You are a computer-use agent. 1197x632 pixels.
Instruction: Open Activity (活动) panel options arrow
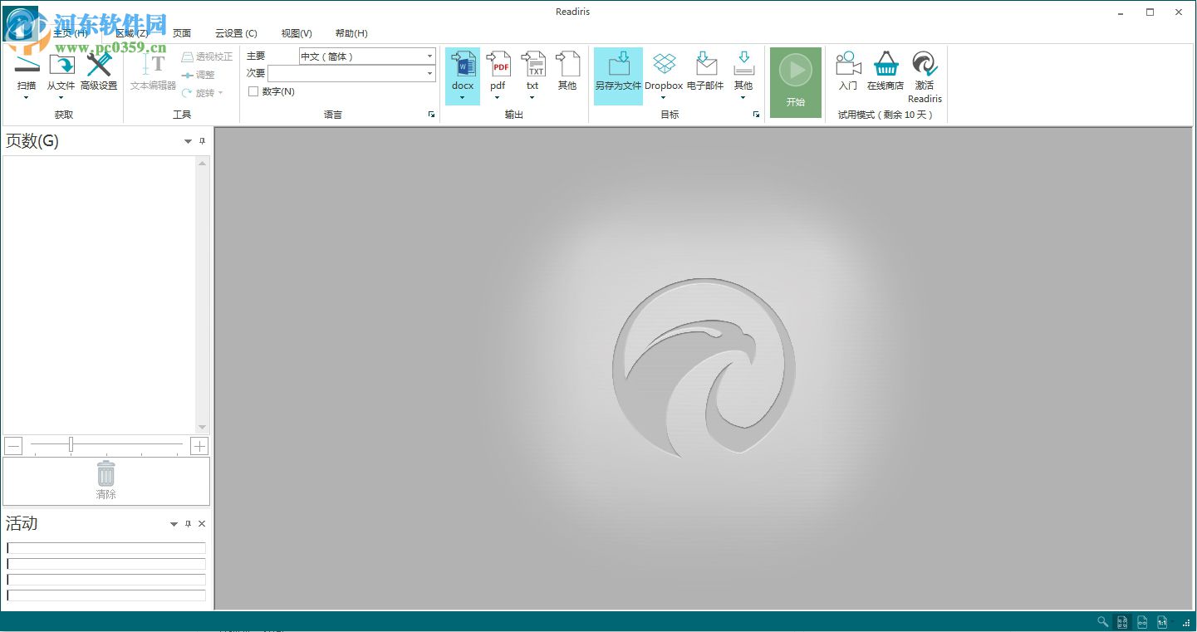click(x=174, y=524)
